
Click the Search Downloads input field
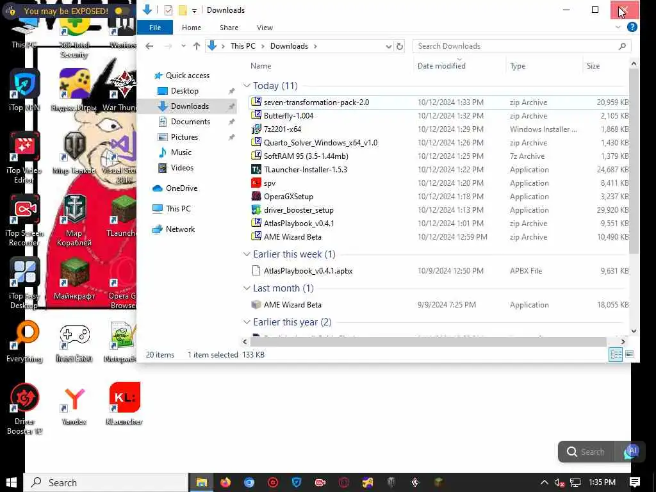click(x=521, y=46)
